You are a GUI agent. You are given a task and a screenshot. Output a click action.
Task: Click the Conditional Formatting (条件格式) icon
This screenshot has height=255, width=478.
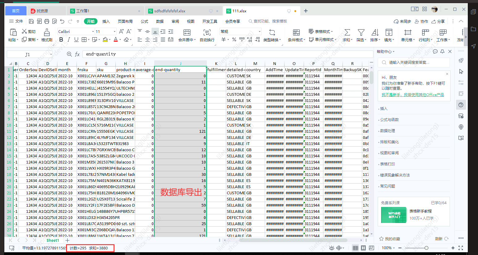pos(296,32)
